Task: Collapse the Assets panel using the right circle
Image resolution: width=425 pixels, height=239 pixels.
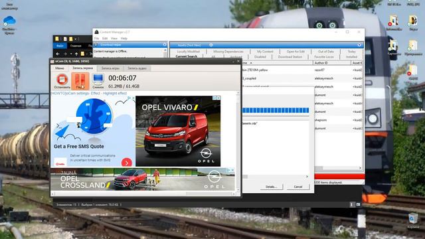Action: point(359,45)
